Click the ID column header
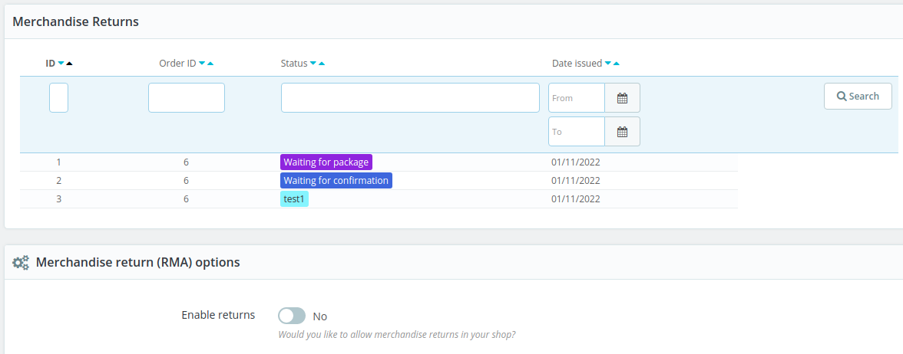 [x=50, y=64]
